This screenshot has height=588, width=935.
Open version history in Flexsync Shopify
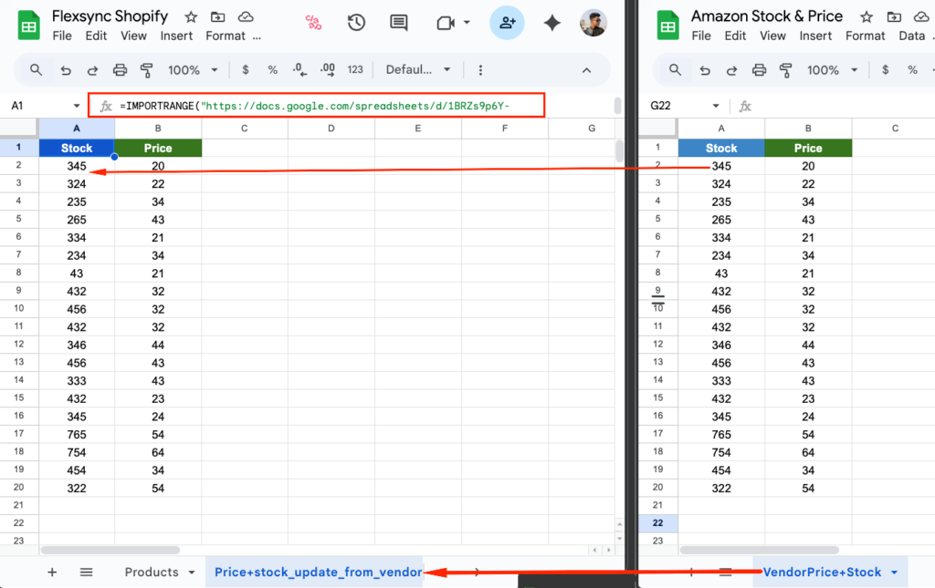tap(356, 23)
